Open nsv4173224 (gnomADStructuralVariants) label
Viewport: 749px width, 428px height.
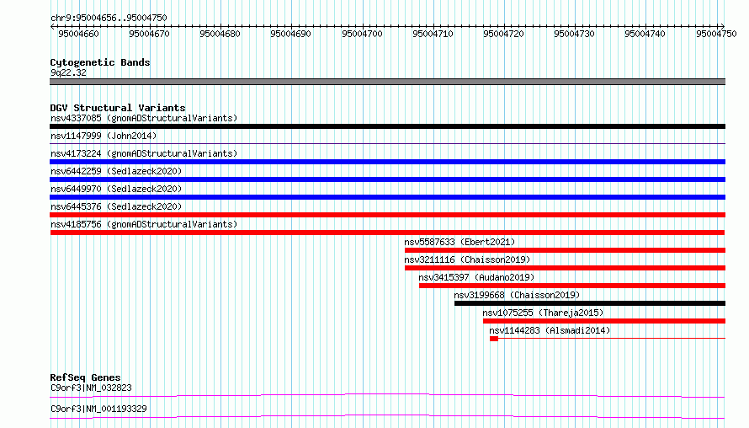click(x=144, y=153)
